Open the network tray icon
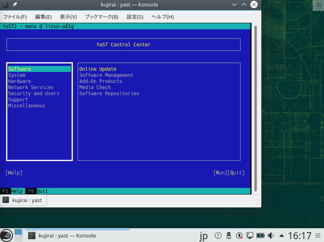This screenshot has height=242, width=324. pos(250,236)
